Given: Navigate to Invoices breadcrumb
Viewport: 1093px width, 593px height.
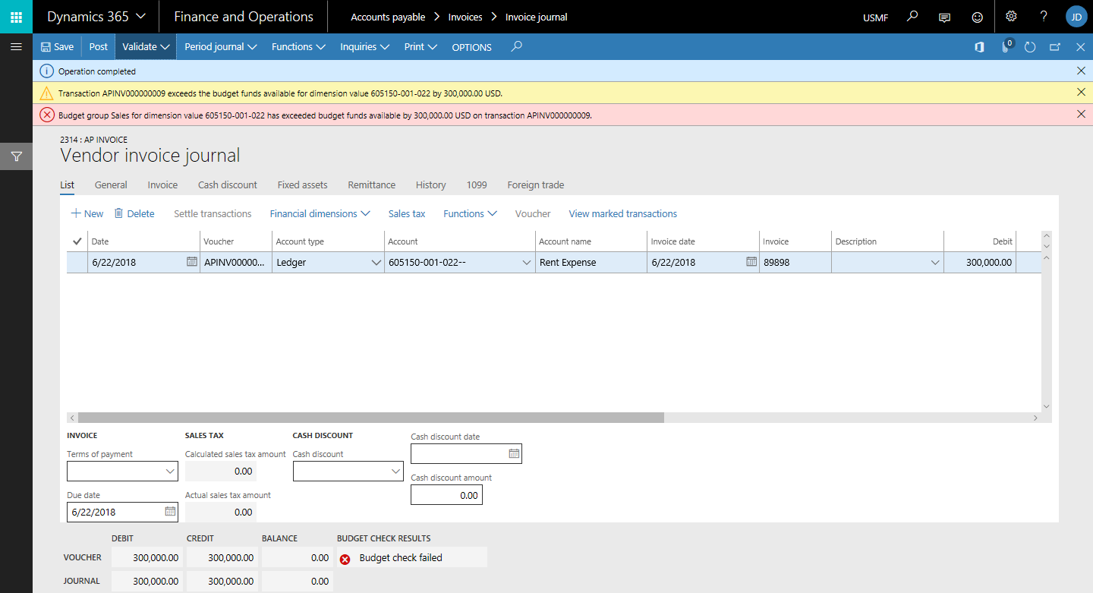Looking at the screenshot, I should 465,17.
